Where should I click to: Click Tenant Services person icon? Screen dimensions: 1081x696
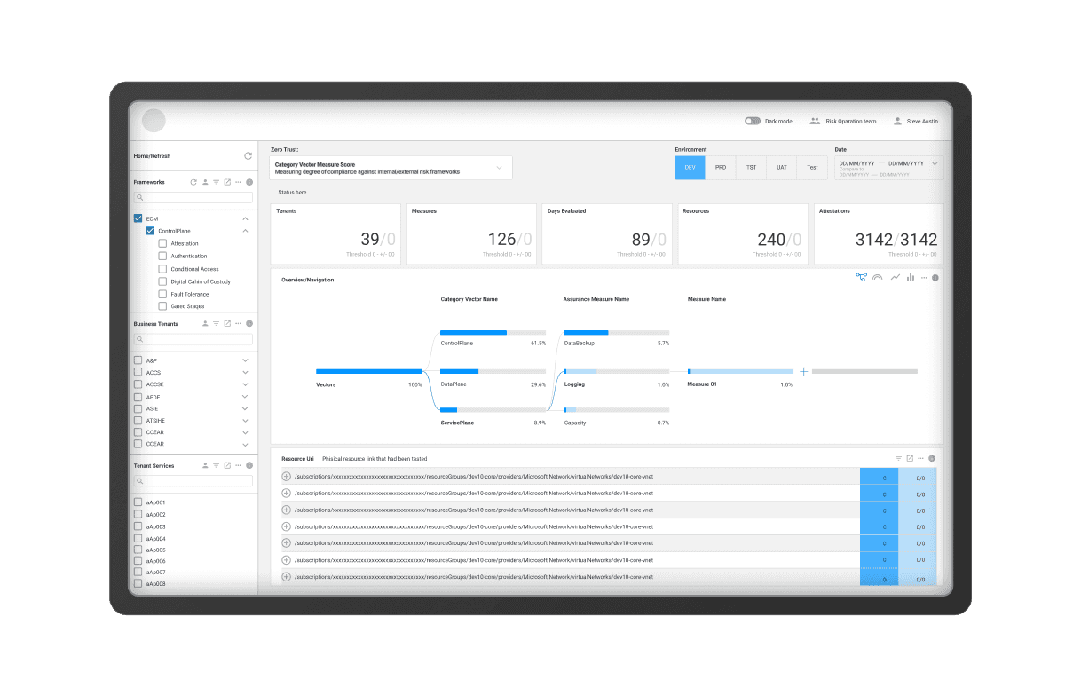205,465
